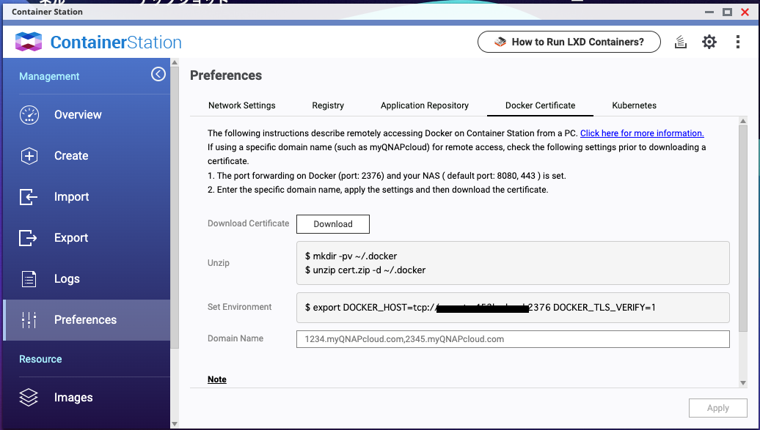Click the Apply button
The width and height of the screenshot is (760, 430).
718,408
